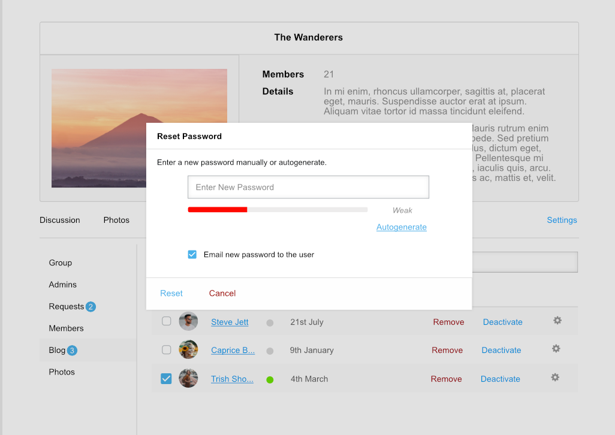Click the Autogenerate password link

click(402, 227)
